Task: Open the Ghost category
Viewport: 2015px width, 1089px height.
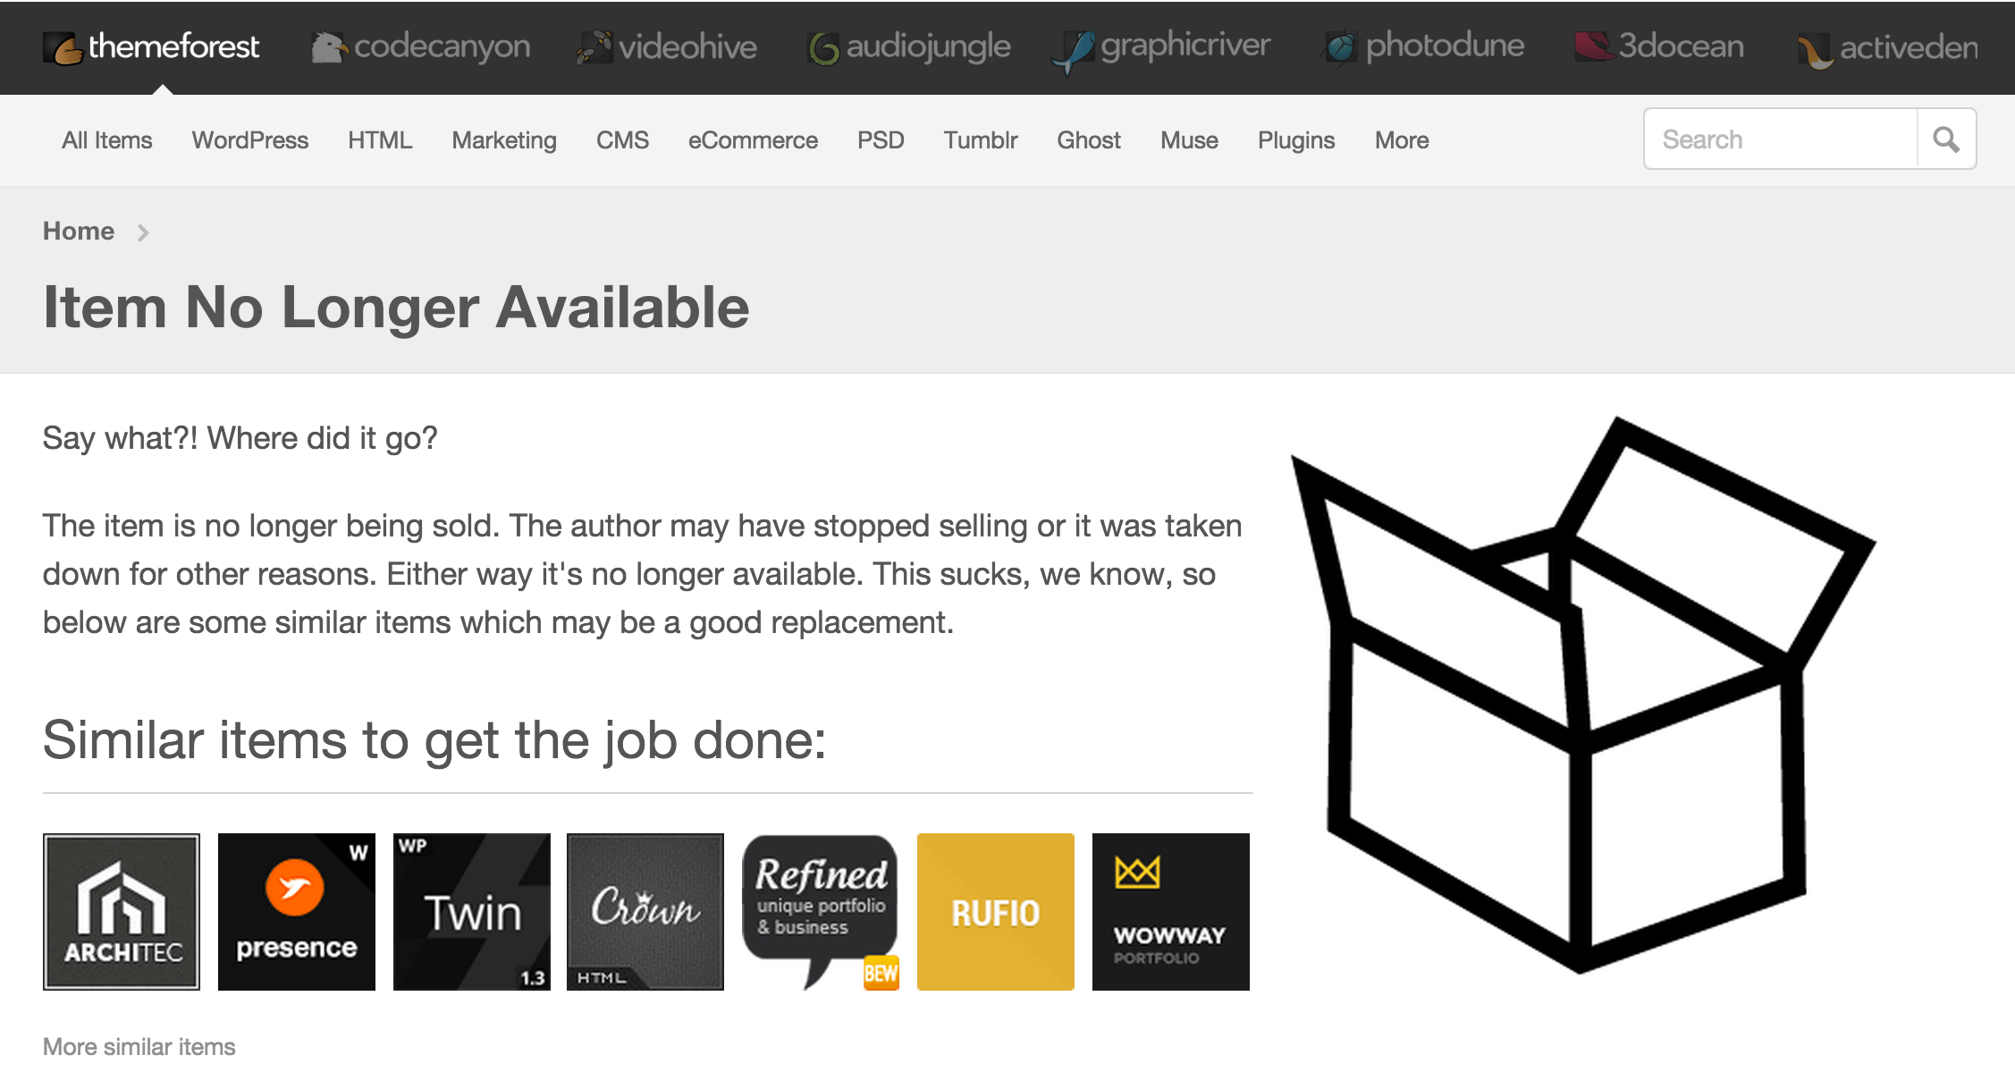Action: tap(1089, 140)
